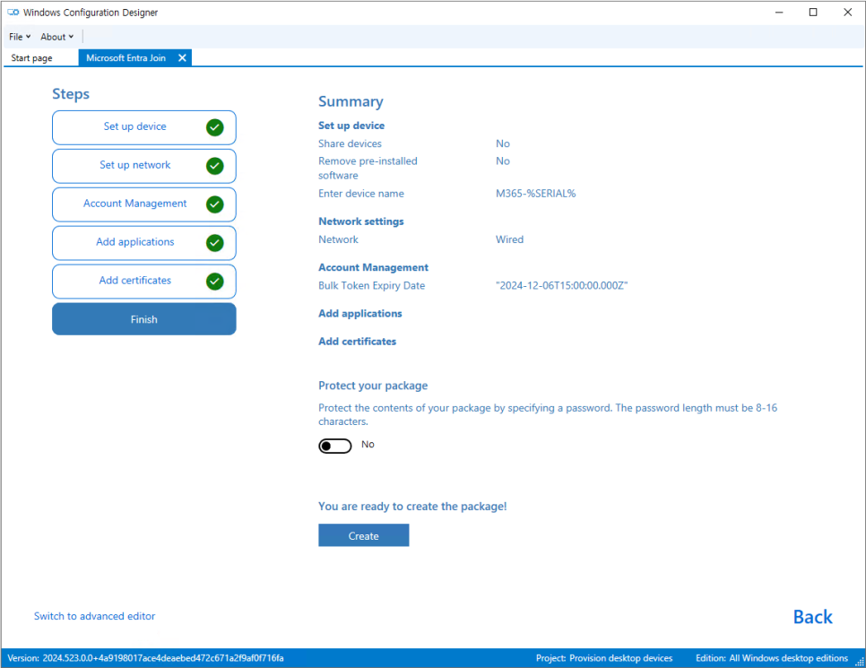Click the Protect your package heading
The width and height of the screenshot is (866, 668).
pos(373,386)
